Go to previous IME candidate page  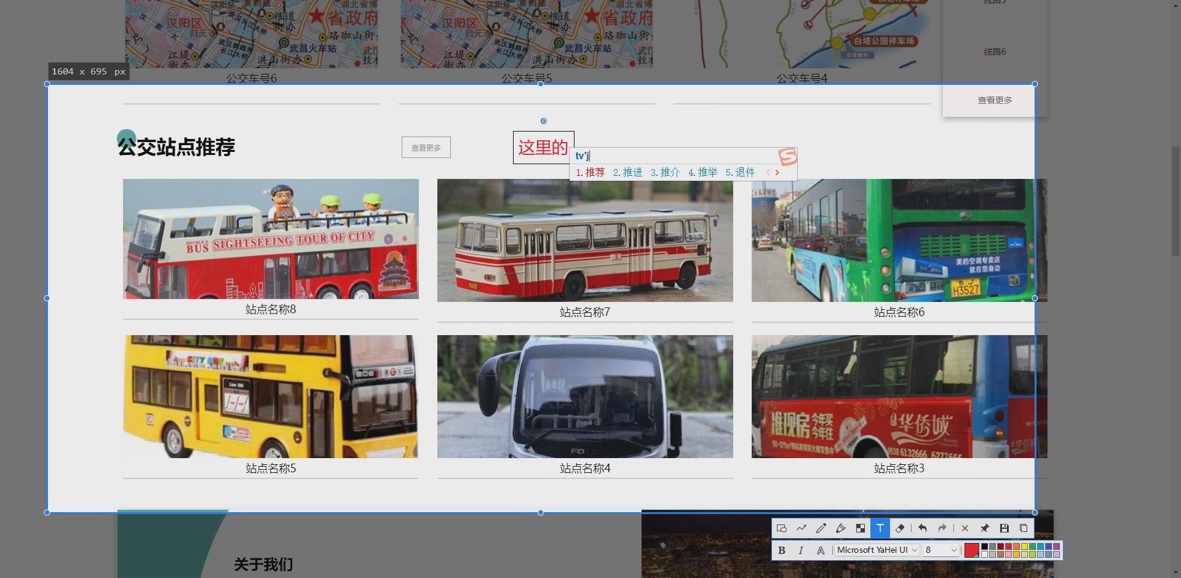coord(768,173)
